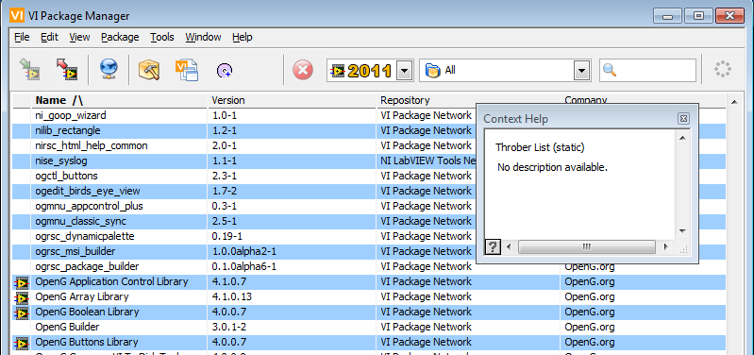Click Context Help scroll right arrow

tap(665, 246)
